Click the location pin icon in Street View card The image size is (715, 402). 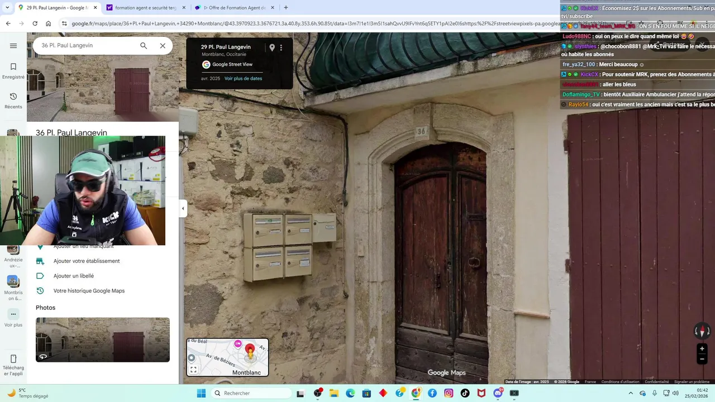(272, 48)
